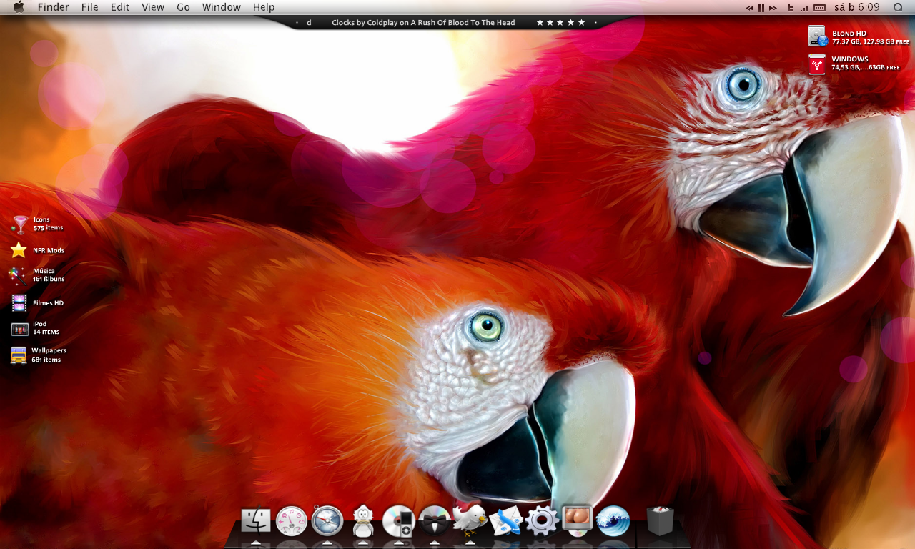The image size is (915, 549).
Task: Select the iPod desktop folder icon
Action: click(19, 329)
